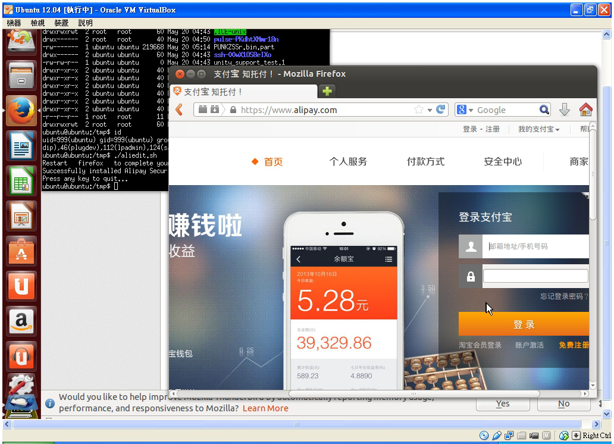The image size is (614, 444).
Task: Open the URL history dropdown arrow
Action: (x=430, y=110)
